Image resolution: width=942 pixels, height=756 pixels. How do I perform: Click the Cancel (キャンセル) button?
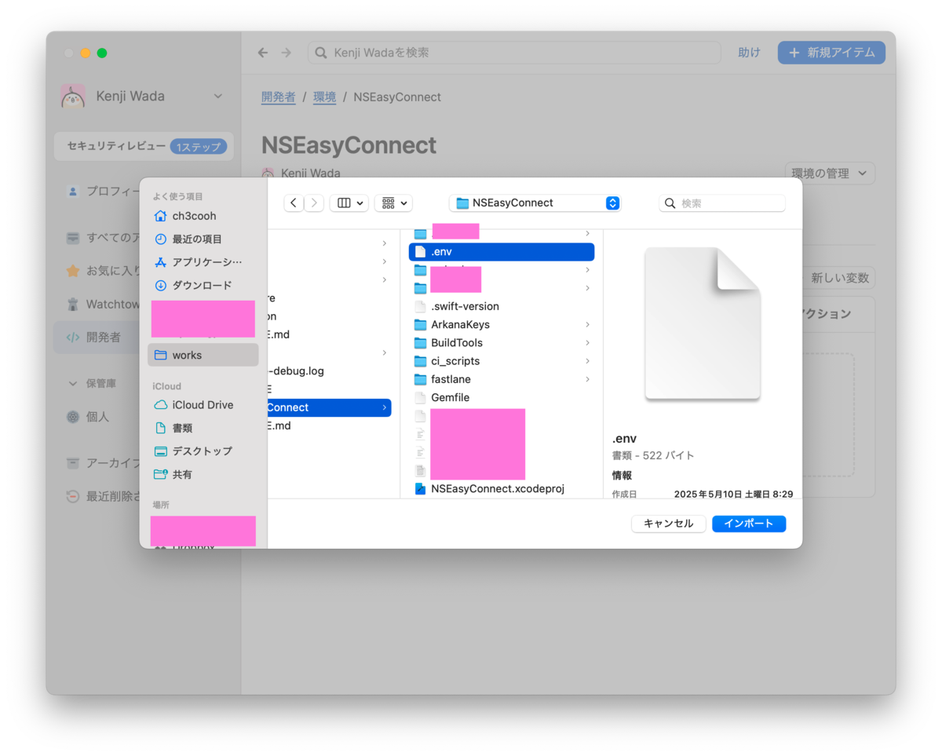coord(668,524)
